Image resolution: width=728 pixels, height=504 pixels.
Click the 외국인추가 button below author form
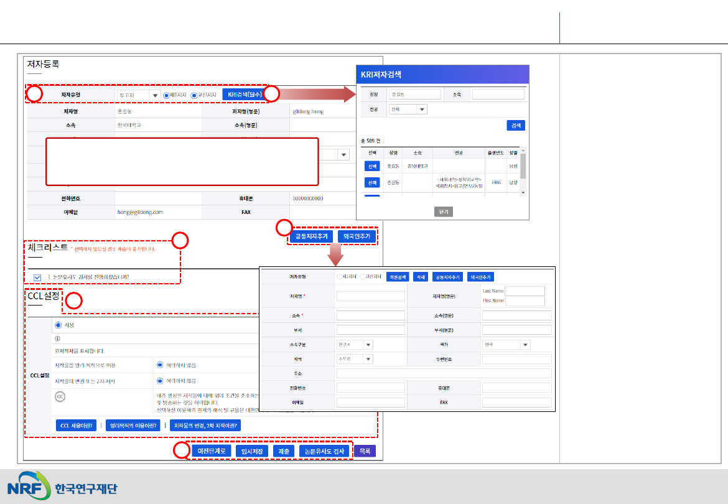pyautogui.click(x=357, y=236)
